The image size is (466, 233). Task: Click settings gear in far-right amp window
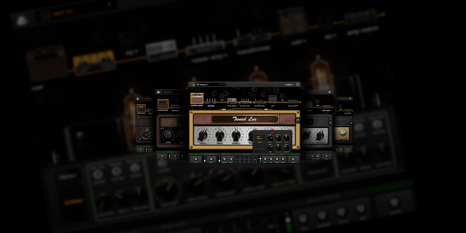pos(350,99)
